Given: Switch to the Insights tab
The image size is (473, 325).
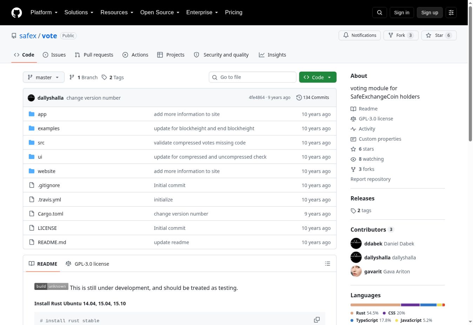Looking at the screenshot, I should (x=273, y=55).
